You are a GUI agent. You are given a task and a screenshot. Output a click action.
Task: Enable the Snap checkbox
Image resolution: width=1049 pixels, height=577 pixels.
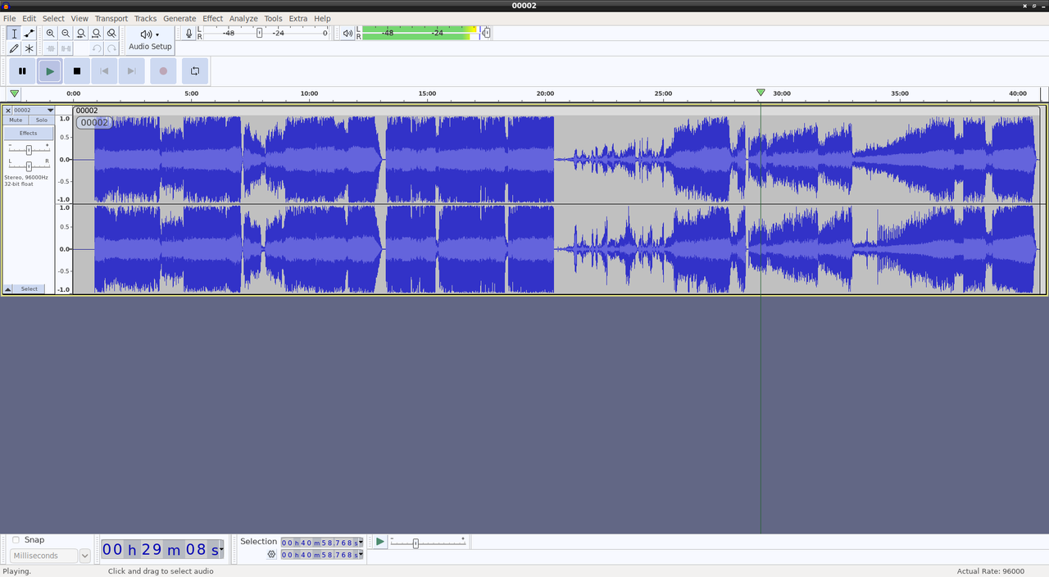click(x=16, y=540)
